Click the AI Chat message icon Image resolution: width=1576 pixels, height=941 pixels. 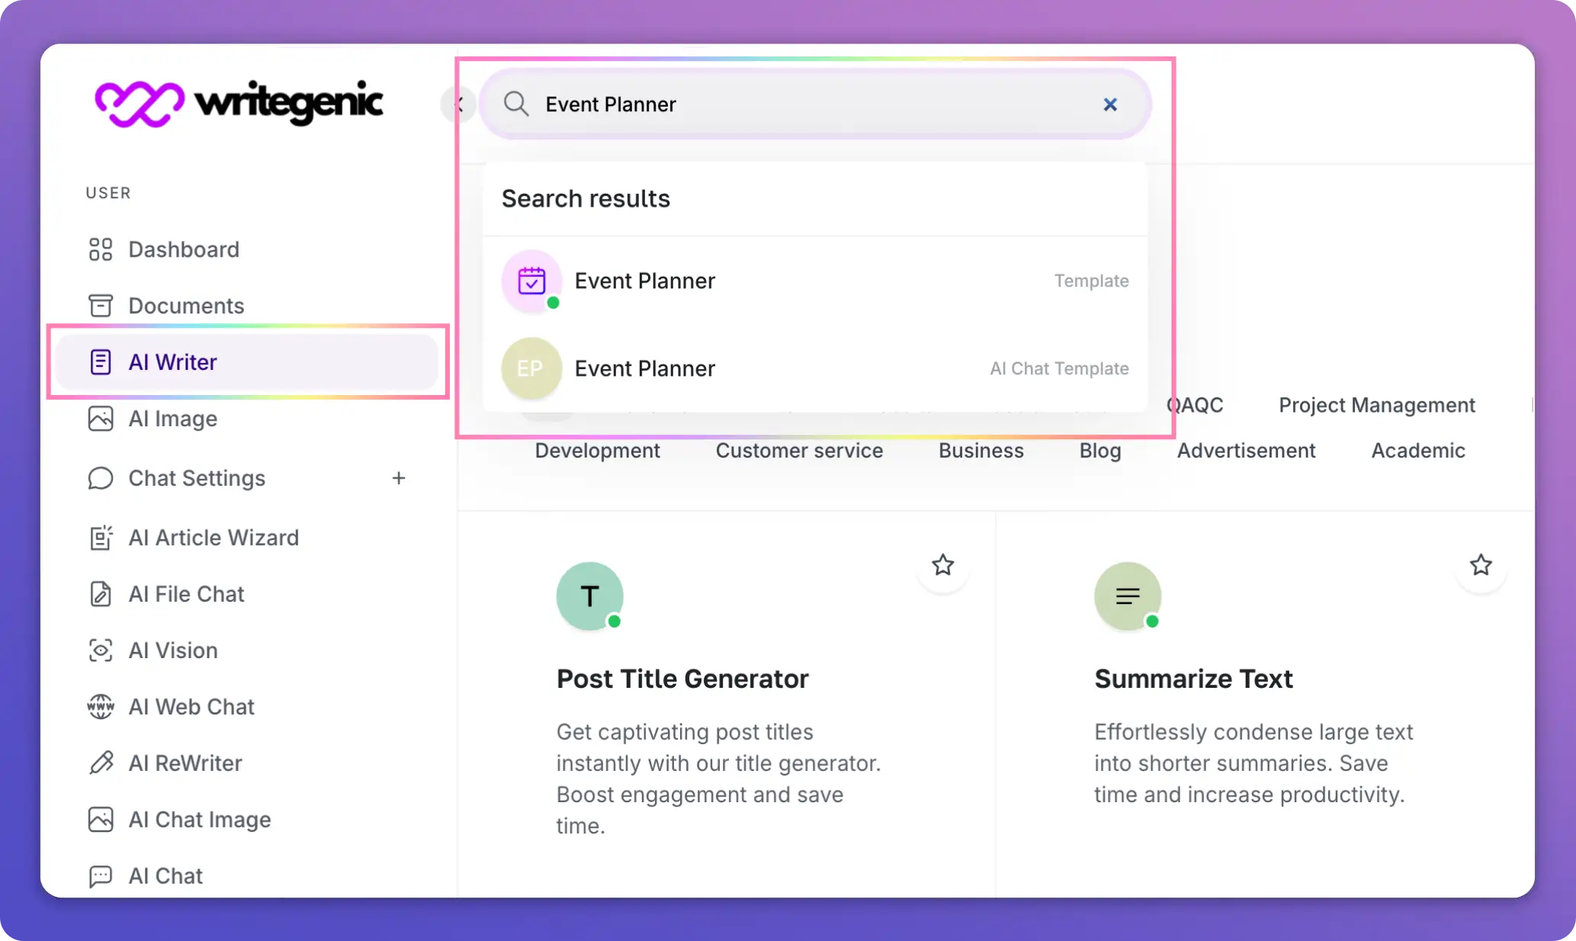point(101,876)
